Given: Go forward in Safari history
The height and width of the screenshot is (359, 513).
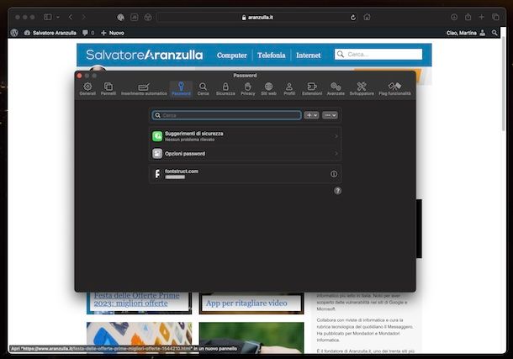Looking at the screenshot, I should coord(84,17).
